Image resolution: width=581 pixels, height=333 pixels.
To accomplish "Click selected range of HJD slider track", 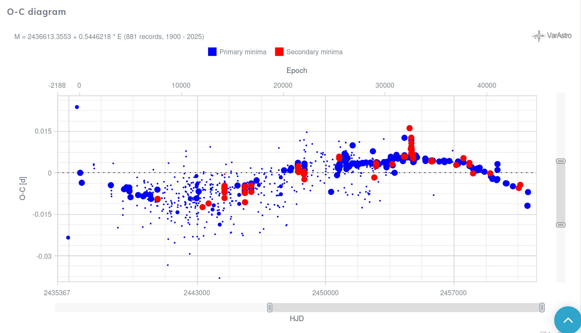I will 406,308.
